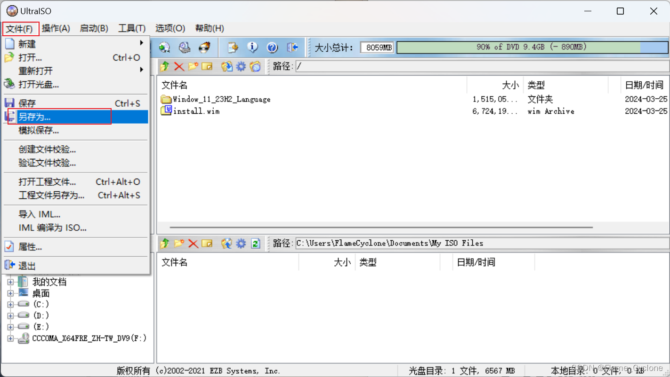The width and height of the screenshot is (670, 377).
Task: Open the 新建 submenu
Action: [x=76, y=44]
